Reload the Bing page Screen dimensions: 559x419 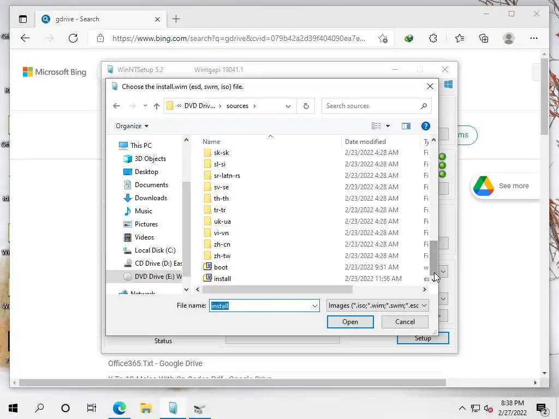(x=73, y=38)
